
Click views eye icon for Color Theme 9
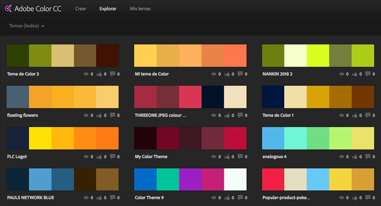point(213,198)
